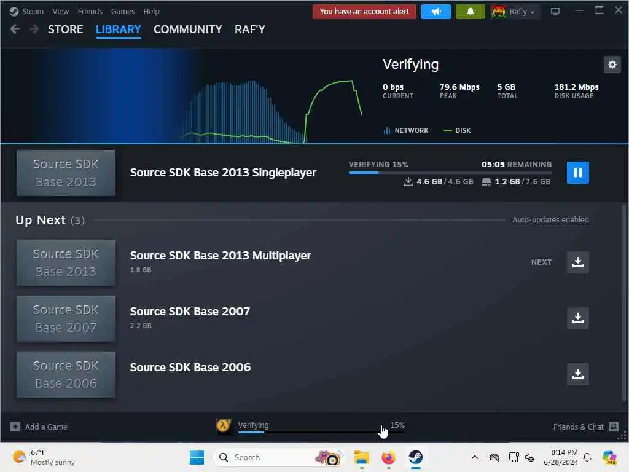Open the Help menu
The height and width of the screenshot is (472, 629).
151,12
